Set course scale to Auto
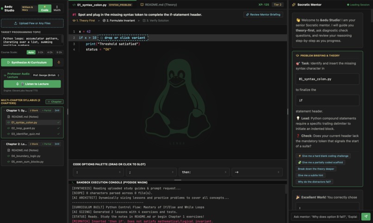Image resolution: width=373 pixels, height=223 pixels. pos(31,52)
